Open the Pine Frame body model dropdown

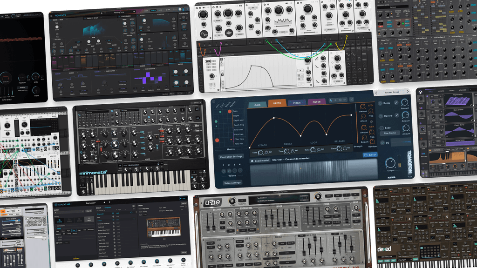(x=390, y=133)
